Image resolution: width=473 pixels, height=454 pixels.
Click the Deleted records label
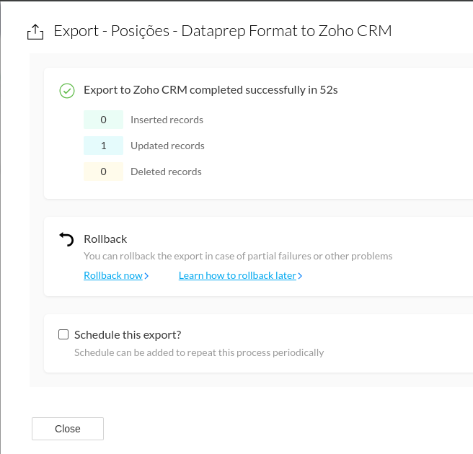(x=166, y=172)
